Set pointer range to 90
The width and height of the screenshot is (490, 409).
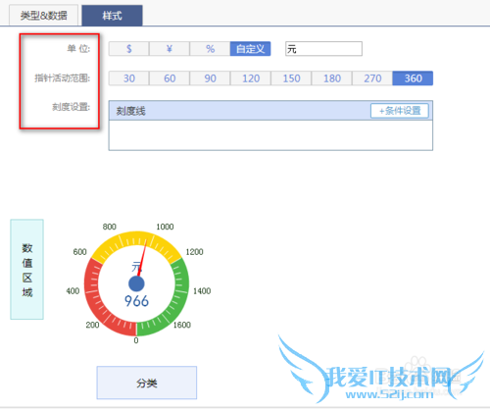[210, 78]
